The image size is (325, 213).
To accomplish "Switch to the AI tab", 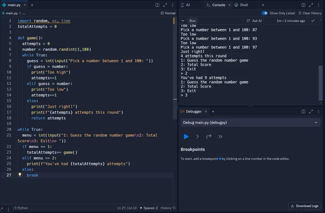I will 185,5.
